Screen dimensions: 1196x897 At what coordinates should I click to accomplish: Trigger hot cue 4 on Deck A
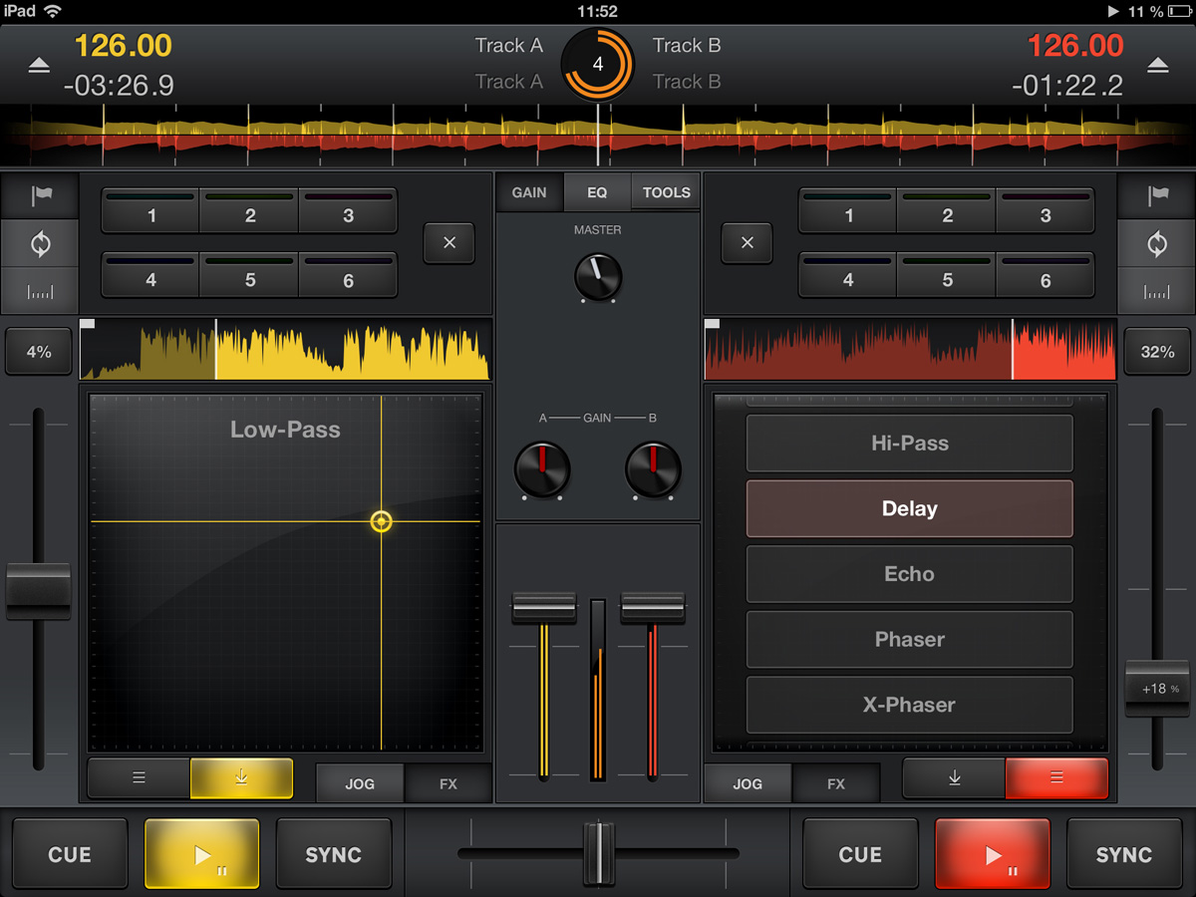(151, 276)
